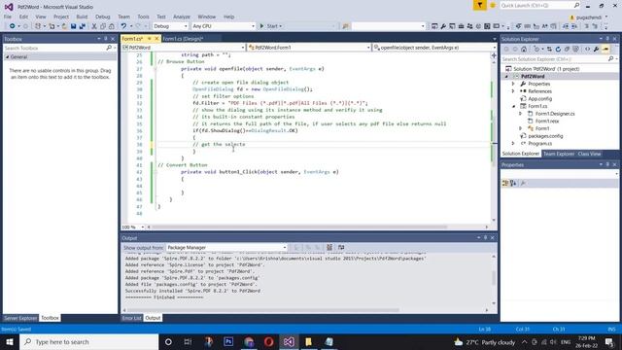Click the code editor horizontal scrollbar
622x350 pixels.
pos(300,227)
